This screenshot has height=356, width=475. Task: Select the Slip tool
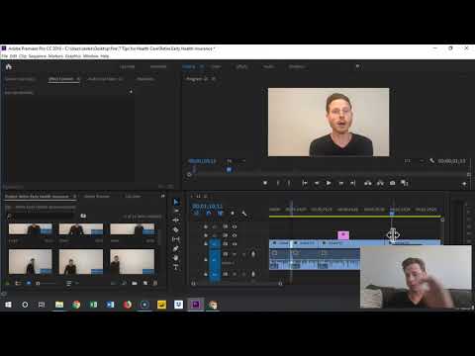(x=176, y=238)
